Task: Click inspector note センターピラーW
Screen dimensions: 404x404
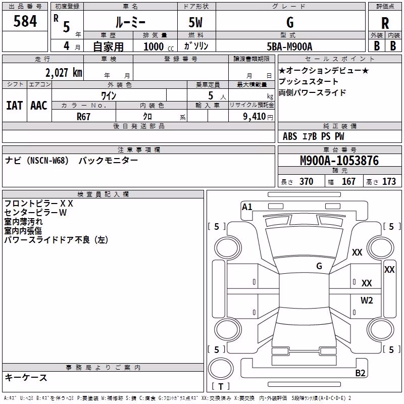Action: (x=35, y=213)
